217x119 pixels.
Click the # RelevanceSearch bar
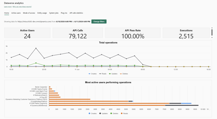point(54,95)
